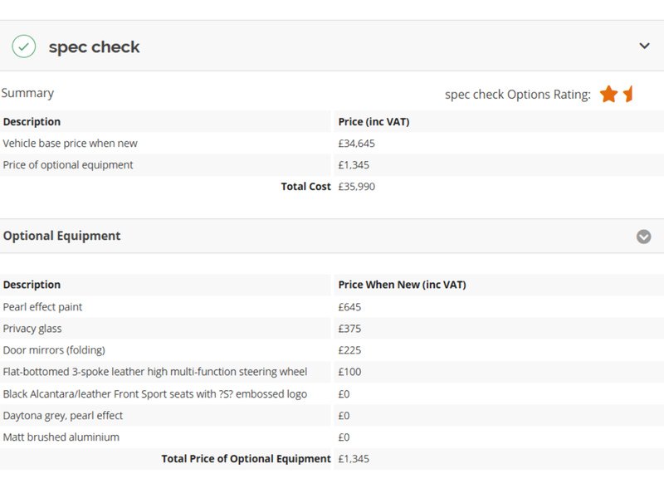This screenshot has width=664, height=498.
Task: Click Vehicle base price when new row
Action: pos(70,144)
